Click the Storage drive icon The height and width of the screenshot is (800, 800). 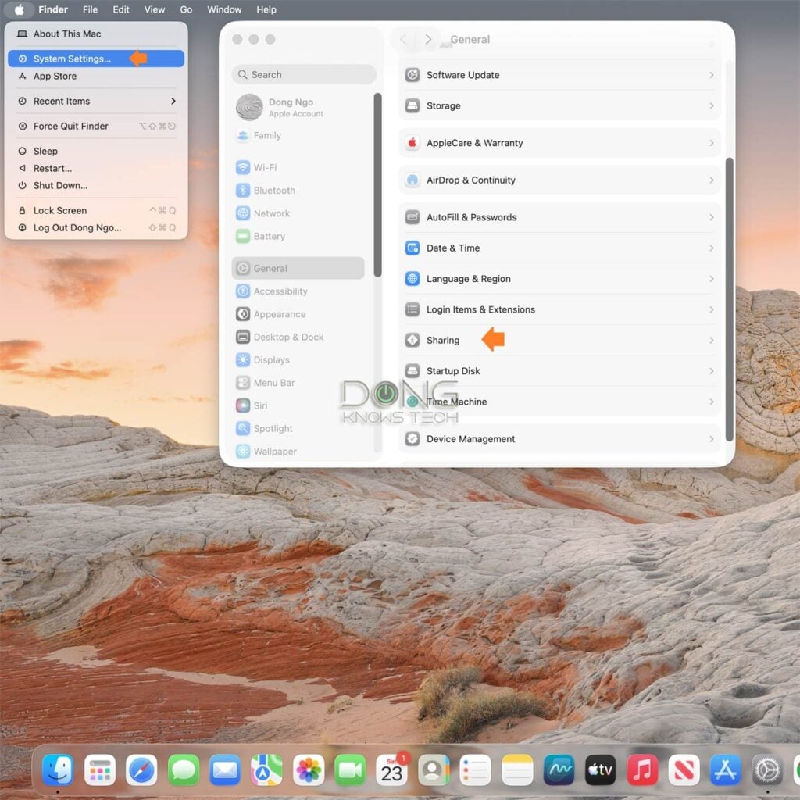click(412, 105)
